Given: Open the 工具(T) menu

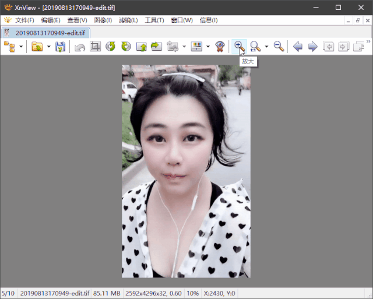Looking at the screenshot, I should click(x=154, y=20).
